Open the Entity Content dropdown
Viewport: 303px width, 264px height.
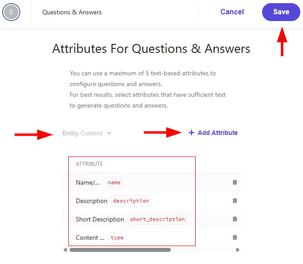coord(87,133)
